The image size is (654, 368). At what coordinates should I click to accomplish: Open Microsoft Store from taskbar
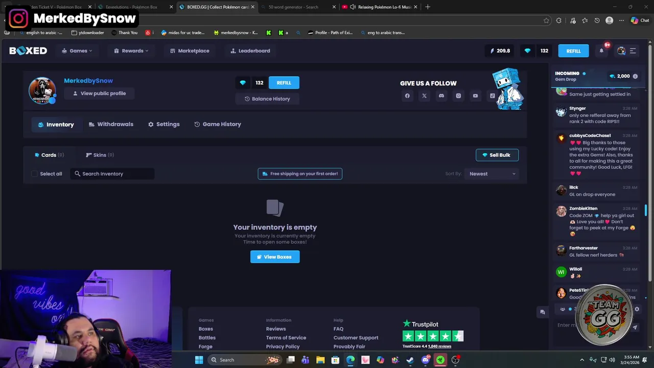click(x=335, y=360)
